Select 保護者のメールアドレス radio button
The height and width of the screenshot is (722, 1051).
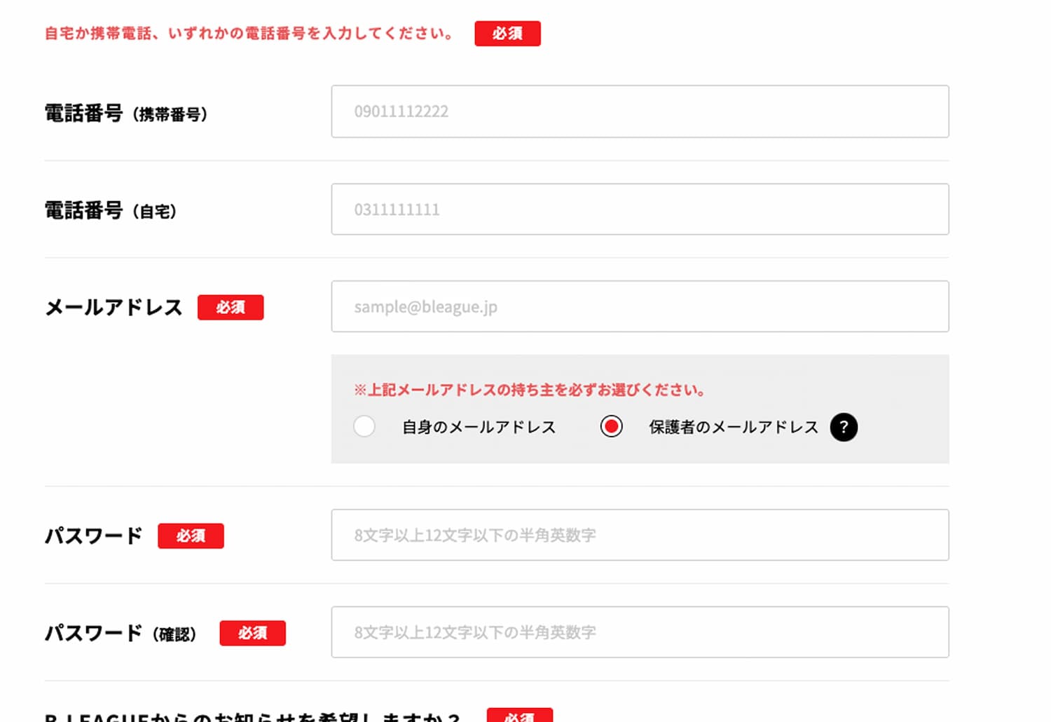coord(611,426)
